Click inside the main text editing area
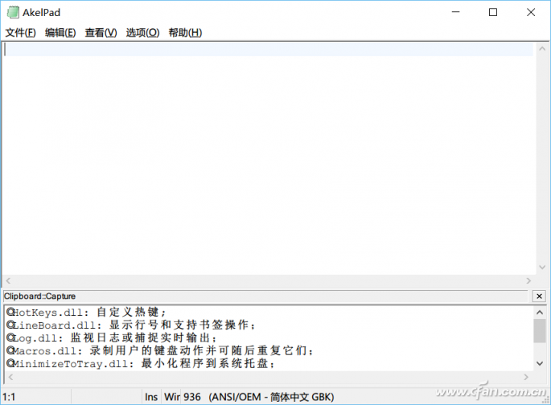 click(x=269, y=158)
